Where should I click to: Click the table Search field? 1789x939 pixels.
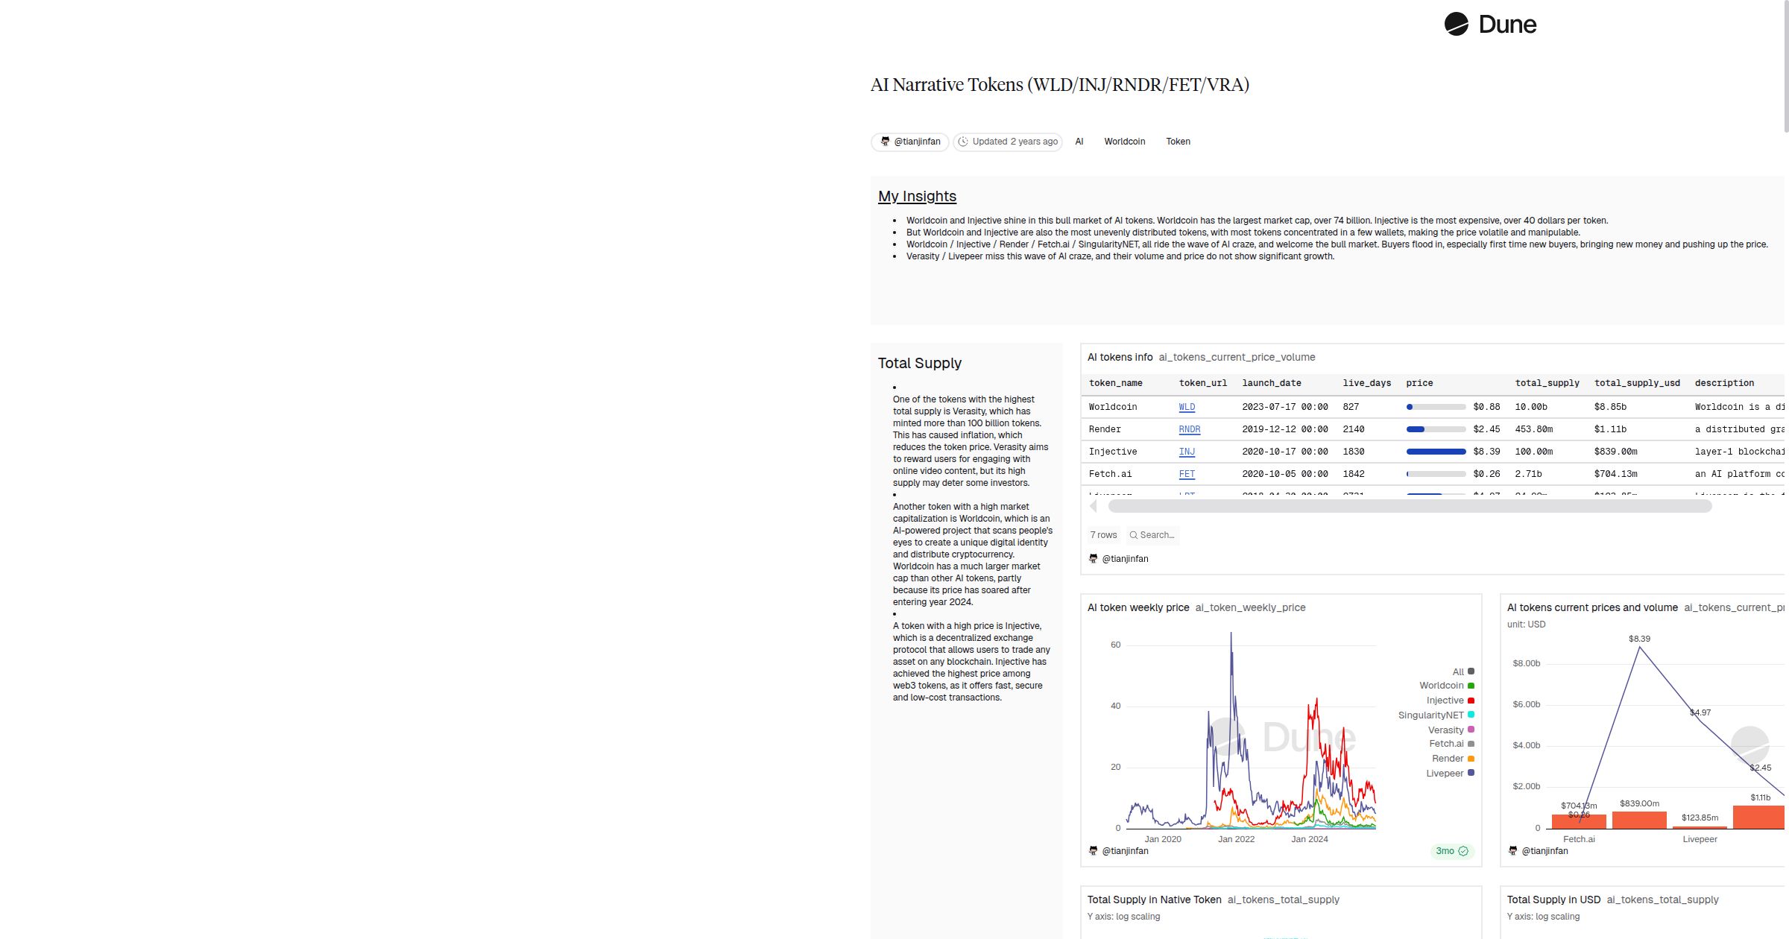coord(1152,535)
